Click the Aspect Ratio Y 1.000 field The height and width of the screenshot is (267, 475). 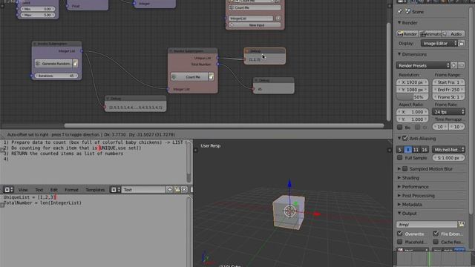(413, 119)
